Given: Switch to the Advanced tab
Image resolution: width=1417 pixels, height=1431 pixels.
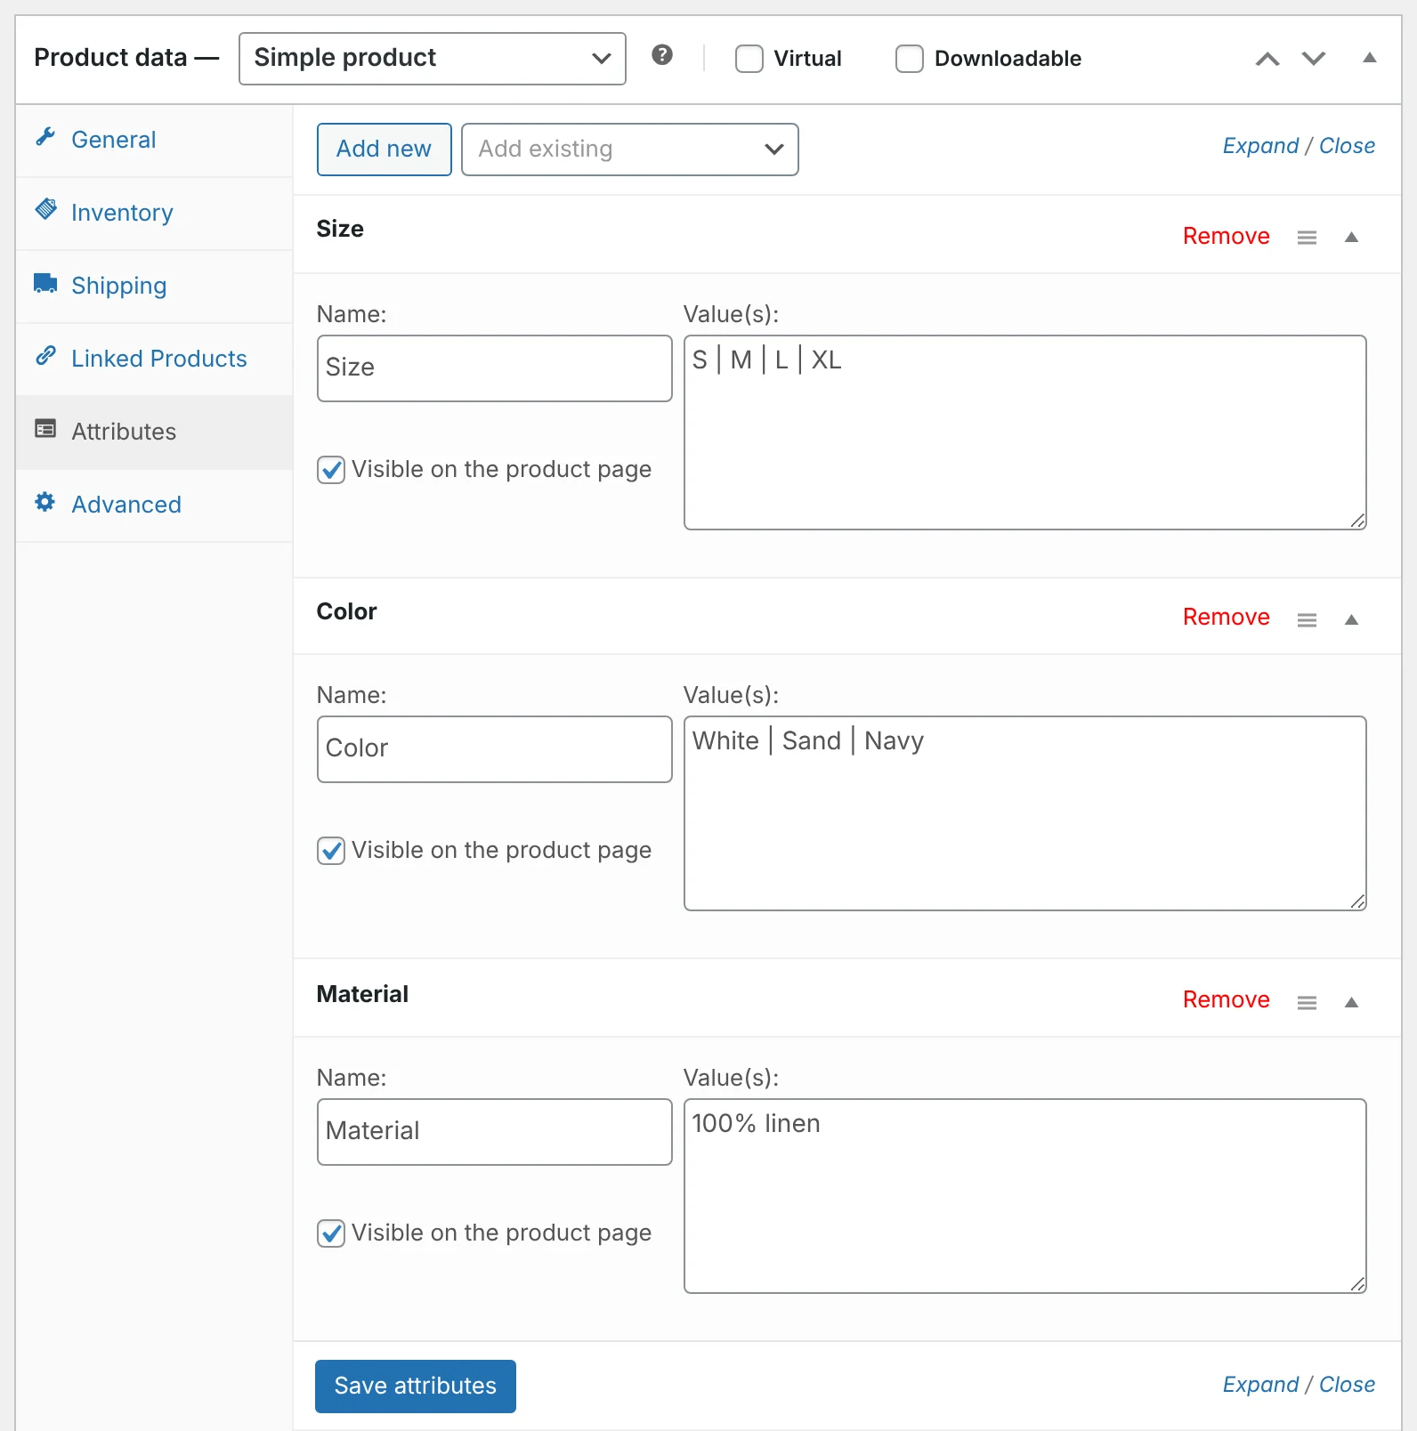Looking at the screenshot, I should (x=154, y=505).
